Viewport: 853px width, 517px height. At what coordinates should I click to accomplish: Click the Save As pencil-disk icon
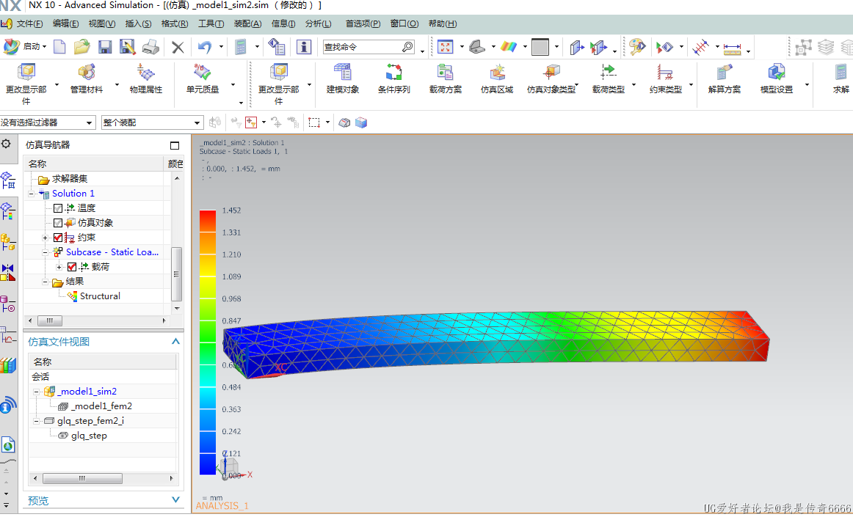[x=127, y=47]
